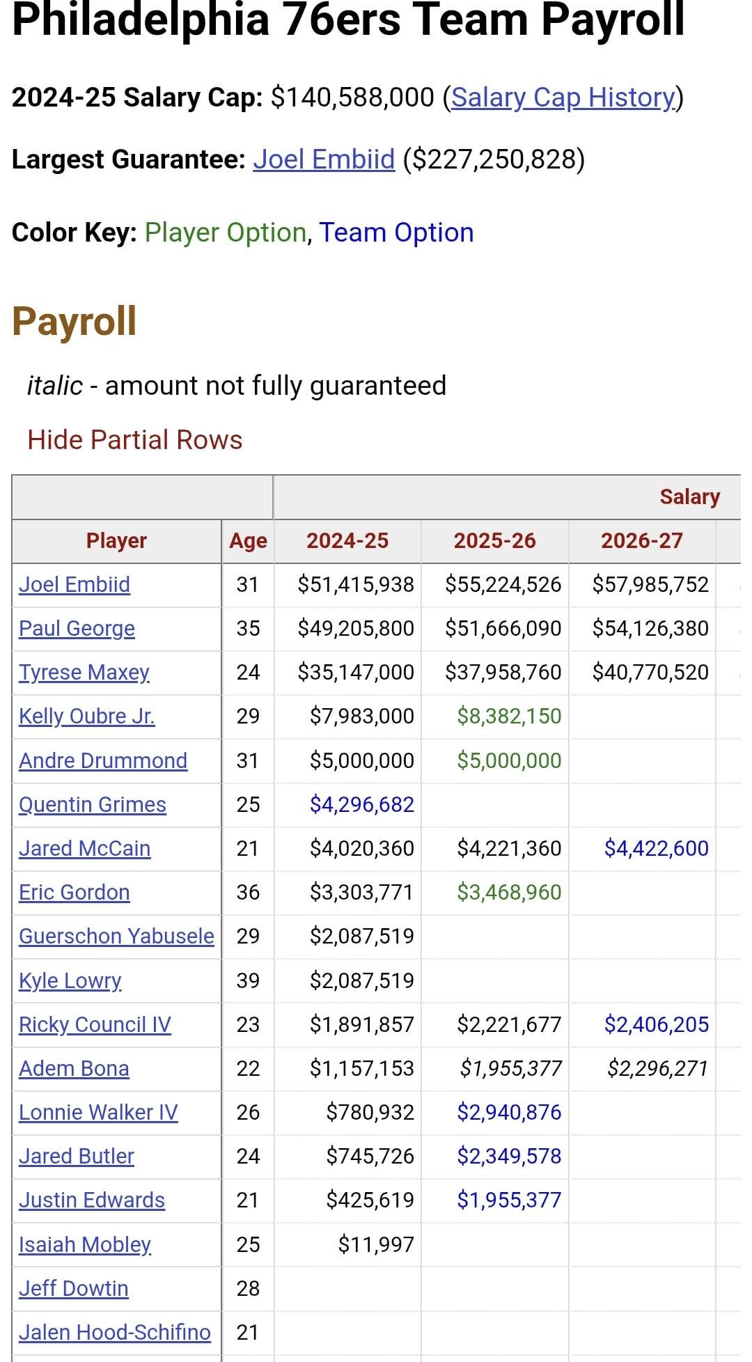Visit Kelly Oubre Jr. player link

tap(87, 716)
